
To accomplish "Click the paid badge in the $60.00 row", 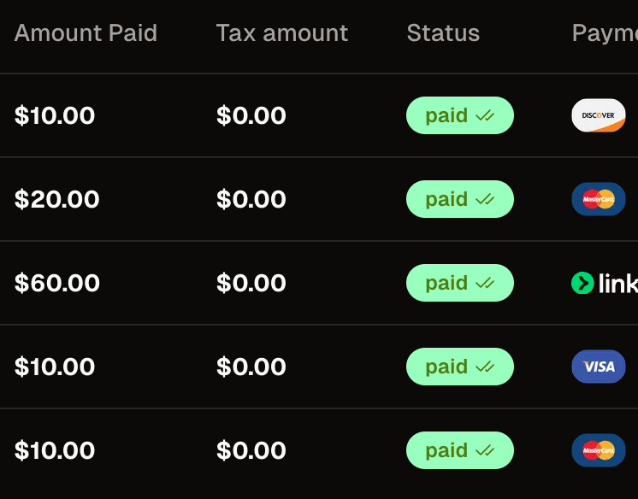I will tap(459, 283).
